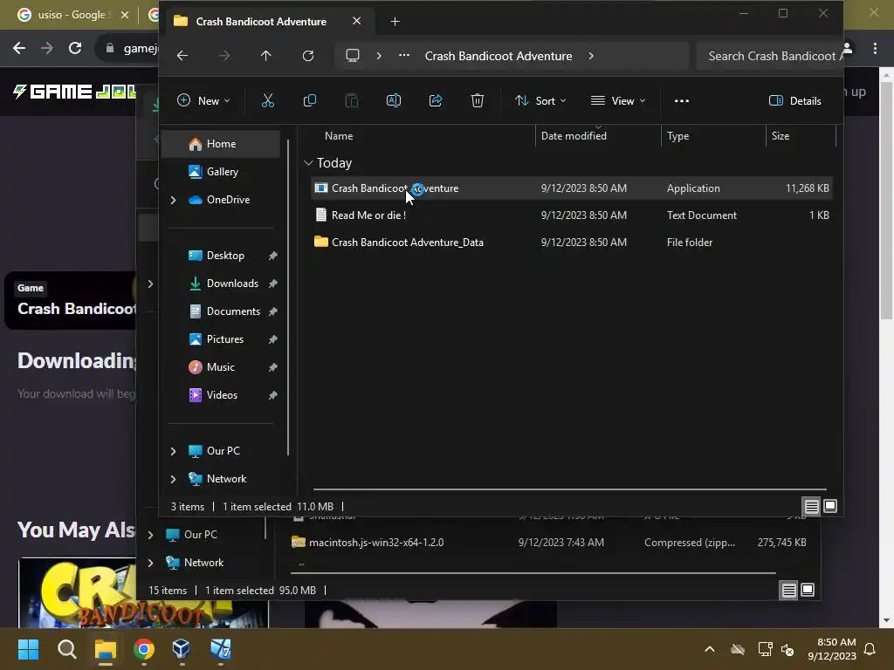Click the Delete trash icon
Viewport: 894px width, 670px height.
point(478,101)
